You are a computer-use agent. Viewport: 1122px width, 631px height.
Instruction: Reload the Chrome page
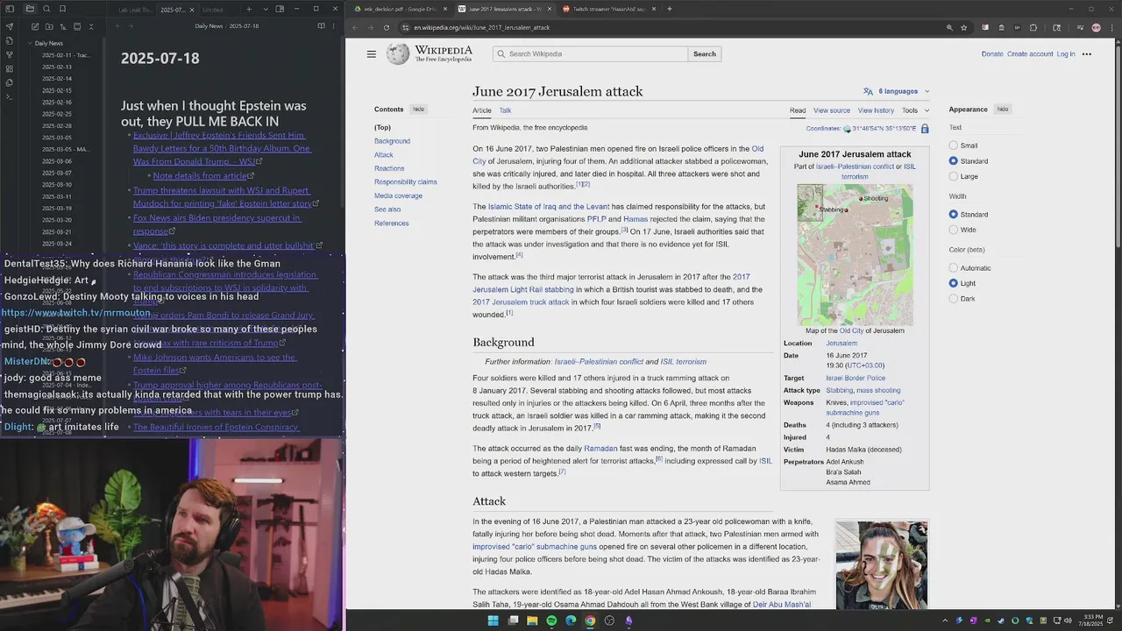pos(387,27)
